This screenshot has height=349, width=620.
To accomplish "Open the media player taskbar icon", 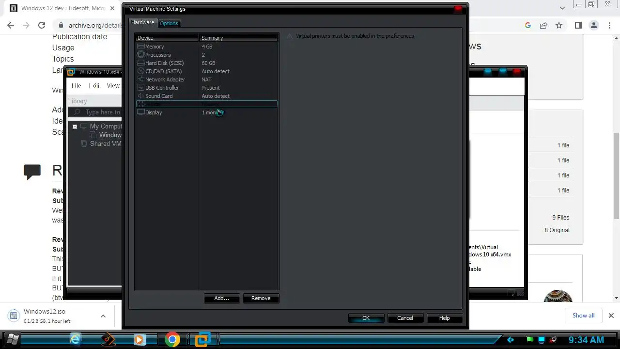I will coord(139,339).
